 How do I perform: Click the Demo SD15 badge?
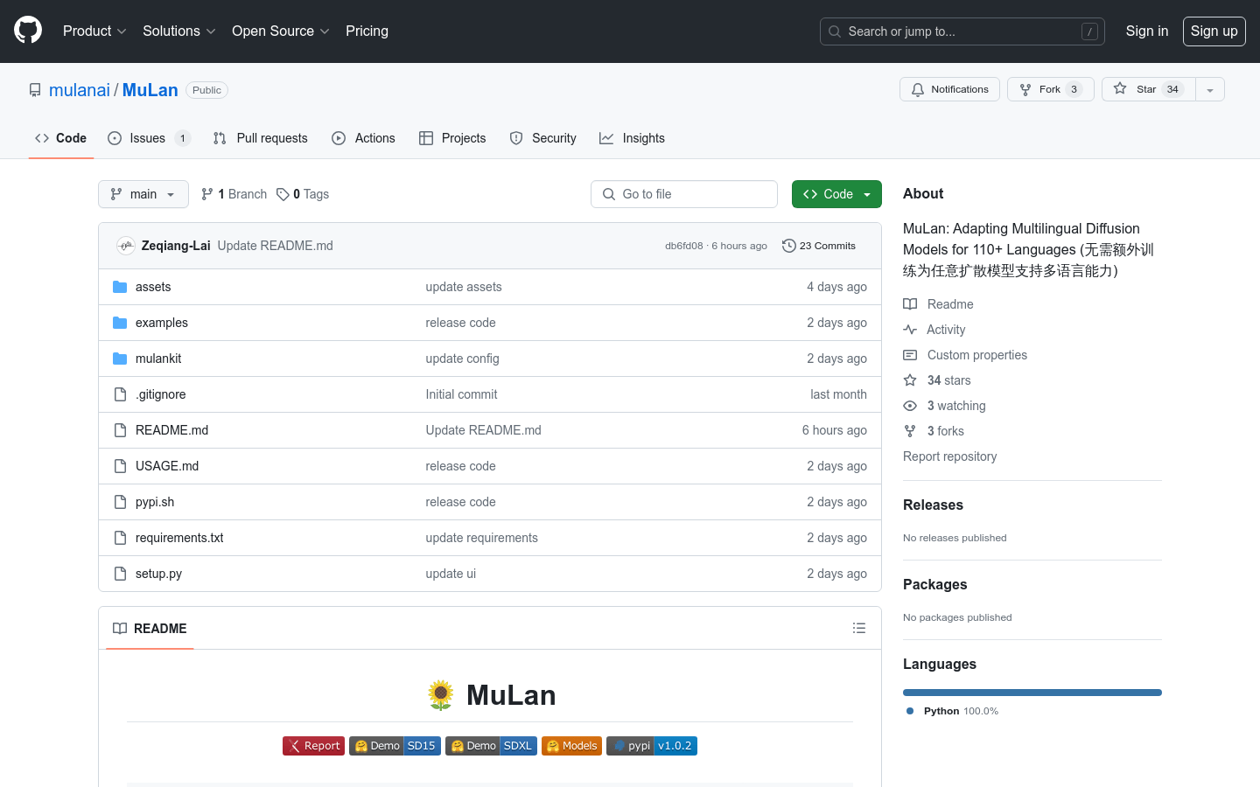pos(395,746)
